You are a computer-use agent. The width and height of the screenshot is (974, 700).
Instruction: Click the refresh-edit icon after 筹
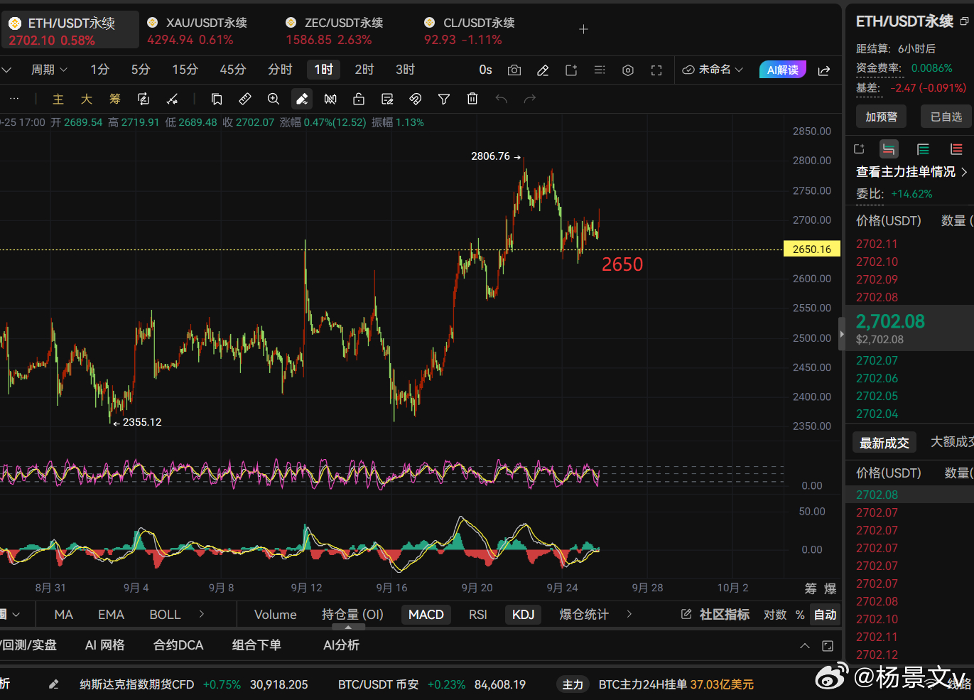click(144, 99)
